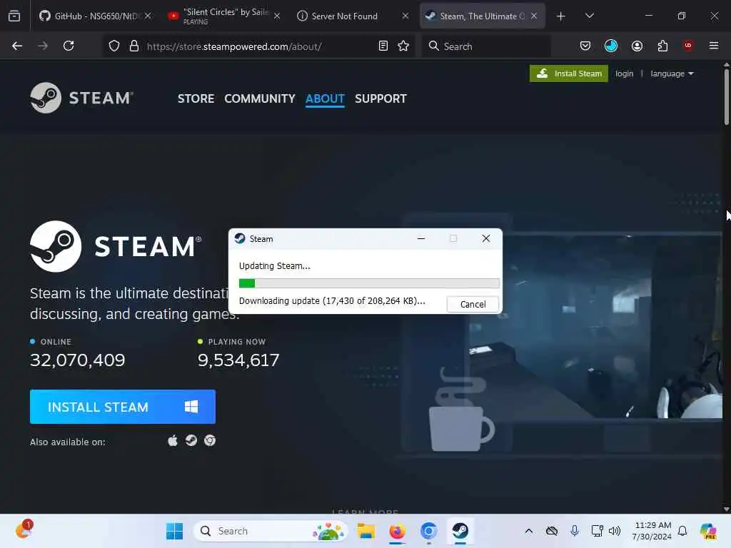
Task: Close the Server Not Found tab
Action: point(405,16)
